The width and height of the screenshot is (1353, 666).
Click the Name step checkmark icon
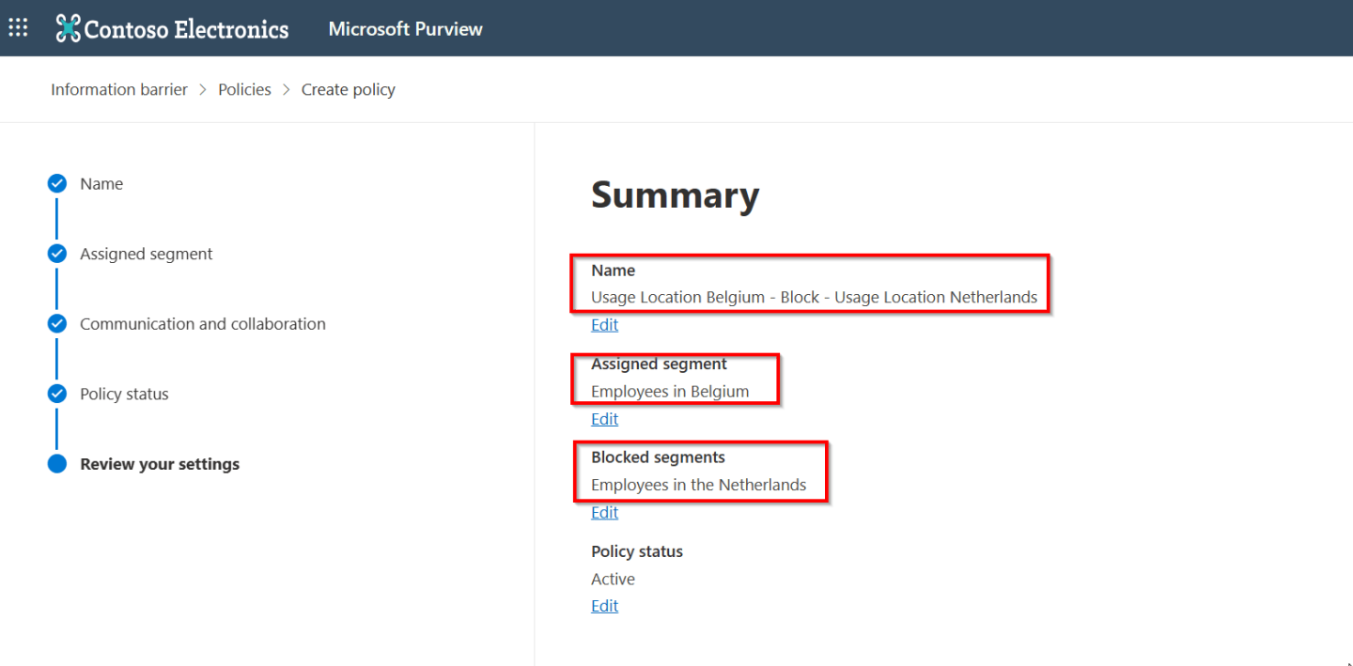point(57,183)
